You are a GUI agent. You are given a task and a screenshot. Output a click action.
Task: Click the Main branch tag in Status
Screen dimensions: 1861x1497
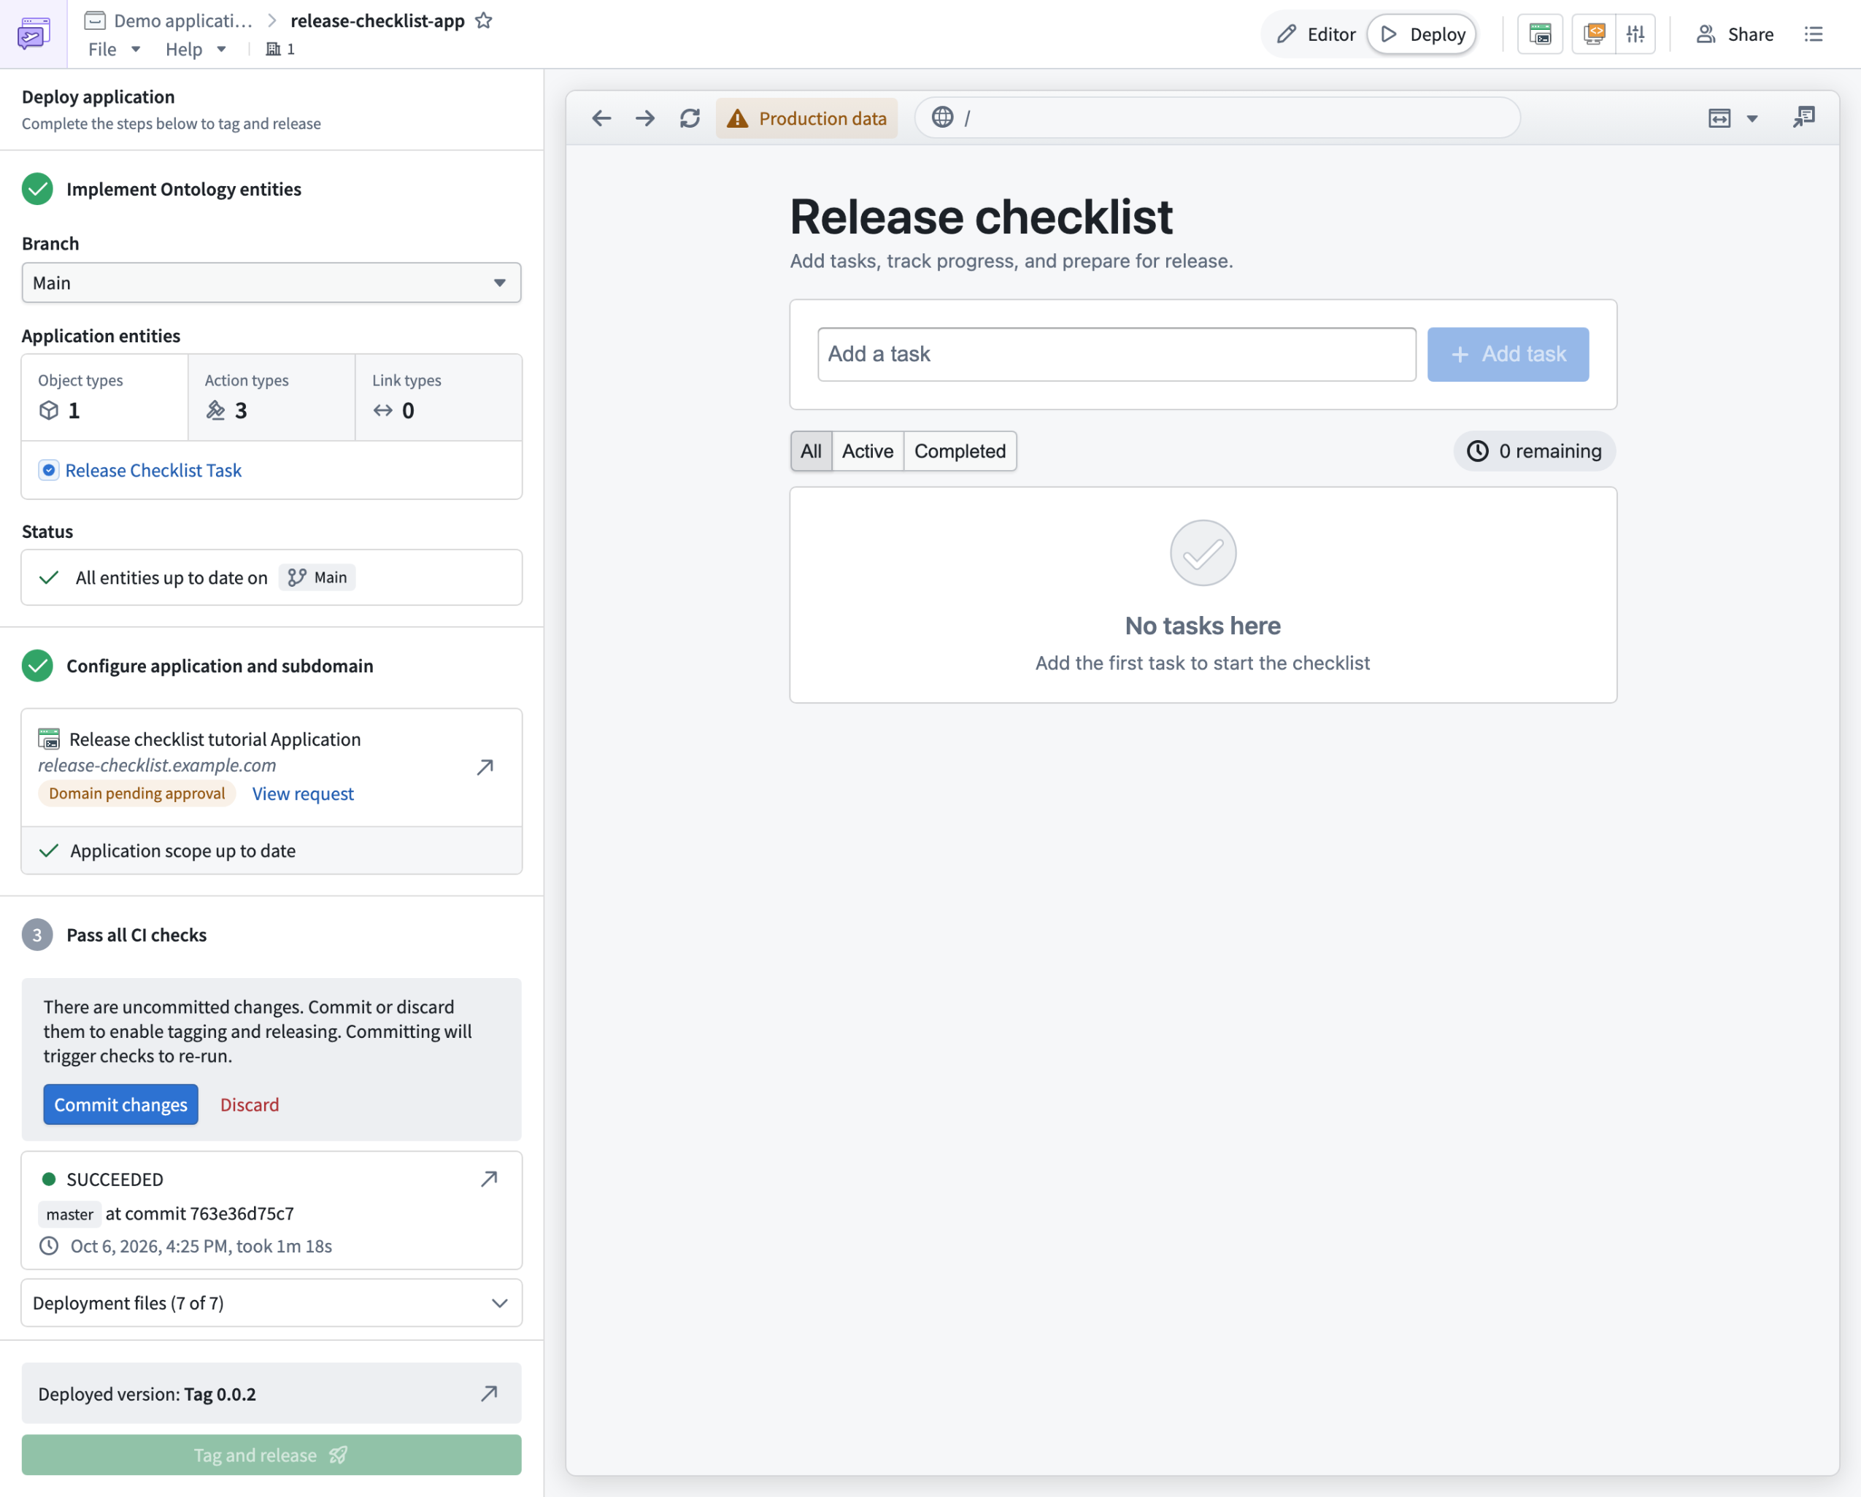click(x=317, y=577)
